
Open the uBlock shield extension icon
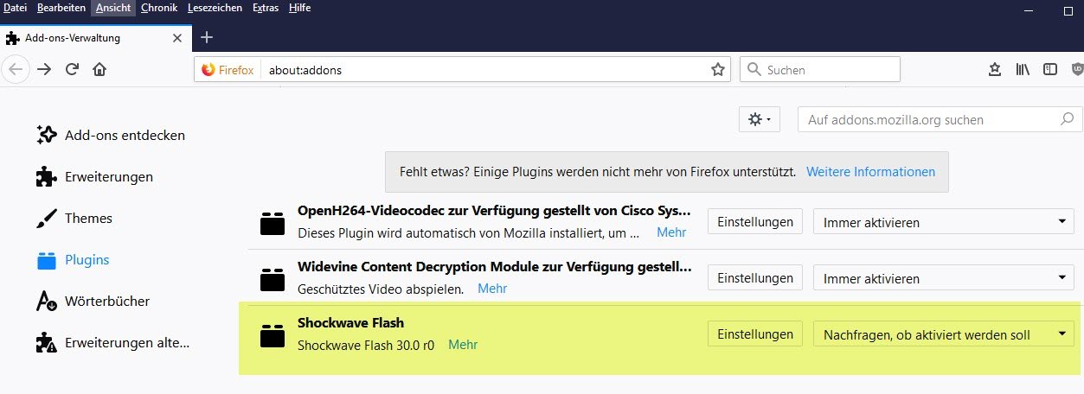1076,70
